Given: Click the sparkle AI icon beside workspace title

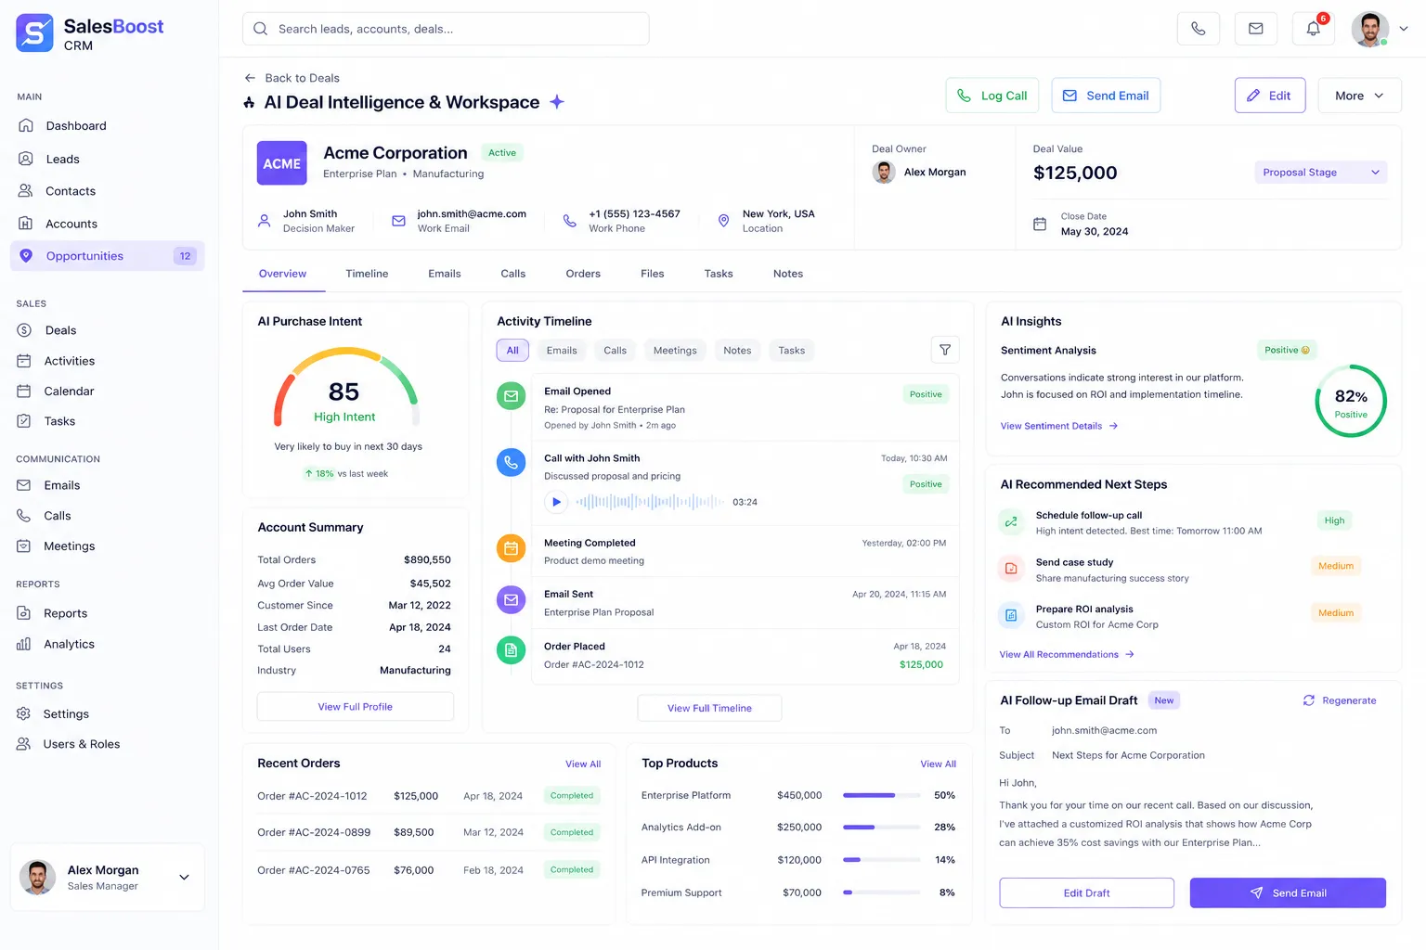Looking at the screenshot, I should tap(557, 102).
